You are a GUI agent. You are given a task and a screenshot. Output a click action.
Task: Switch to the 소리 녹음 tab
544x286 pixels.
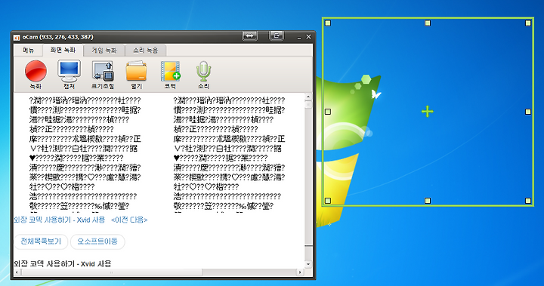145,51
